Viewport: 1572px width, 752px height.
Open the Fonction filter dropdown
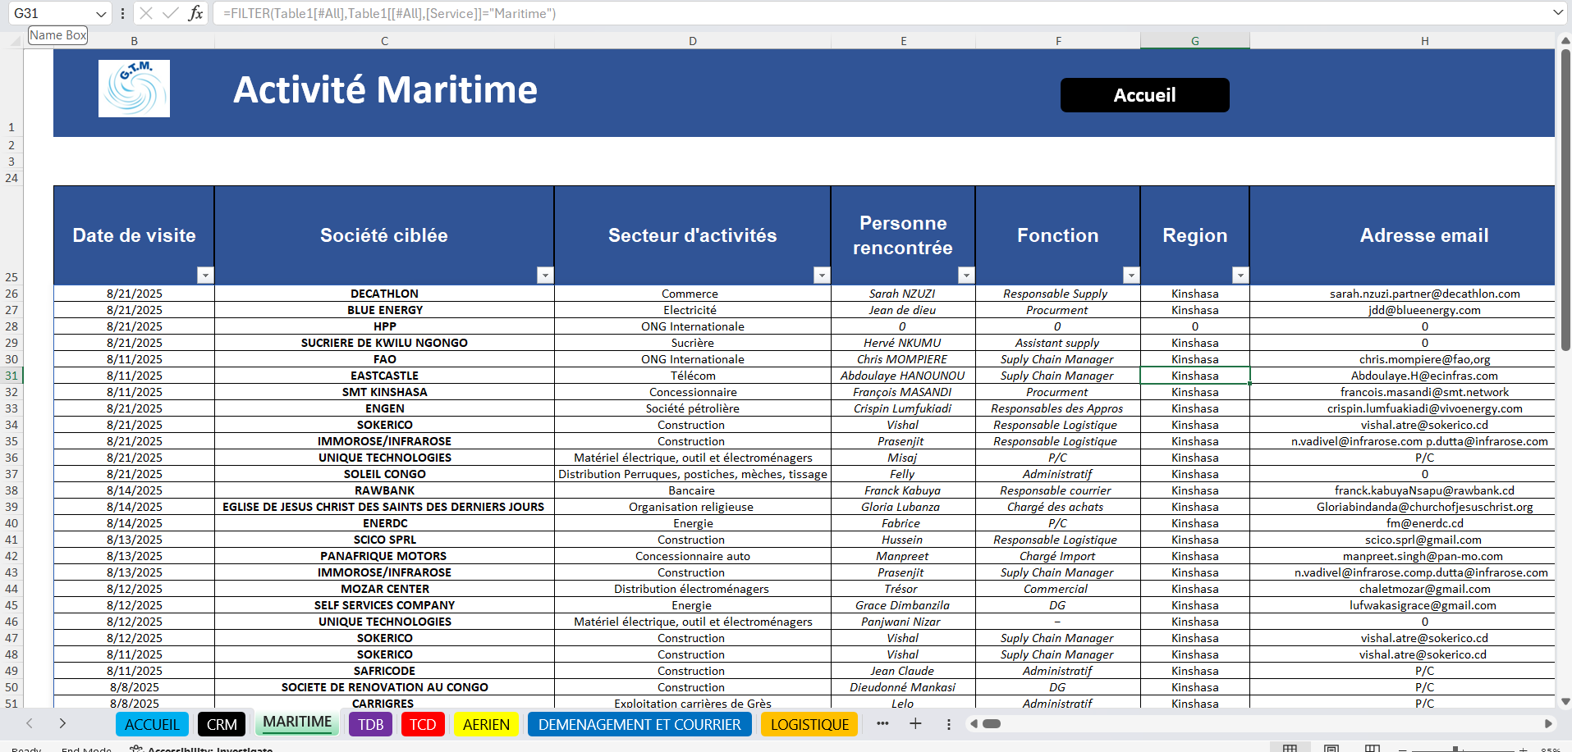click(x=1131, y=276)
